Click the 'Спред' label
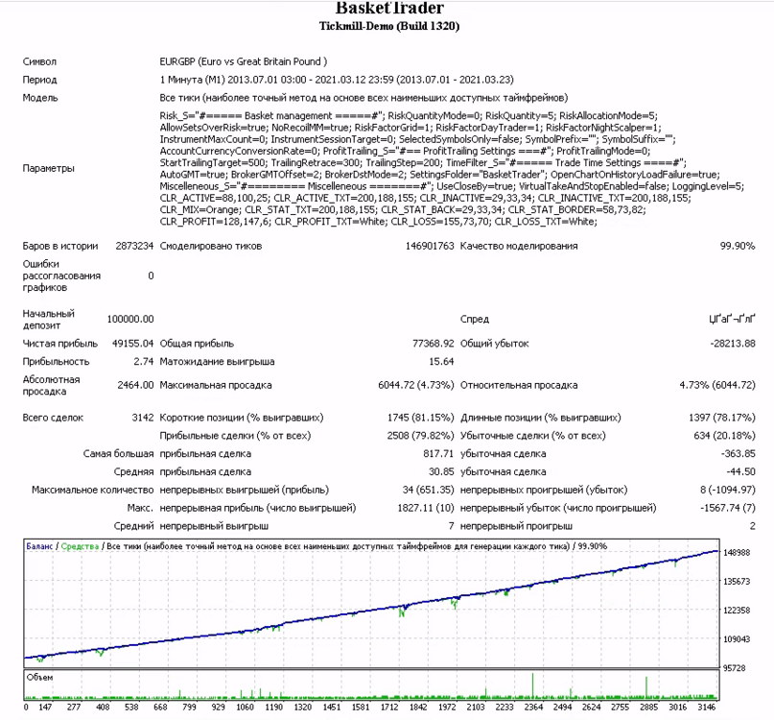This screenshot has width=774, height=720. click(x=475, y=320)
